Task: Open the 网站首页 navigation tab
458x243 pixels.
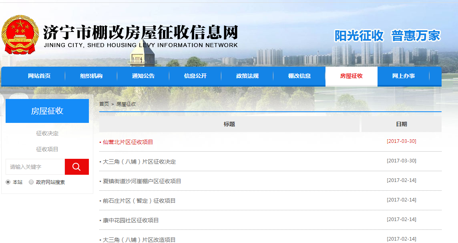Action: tap(39, 76)
